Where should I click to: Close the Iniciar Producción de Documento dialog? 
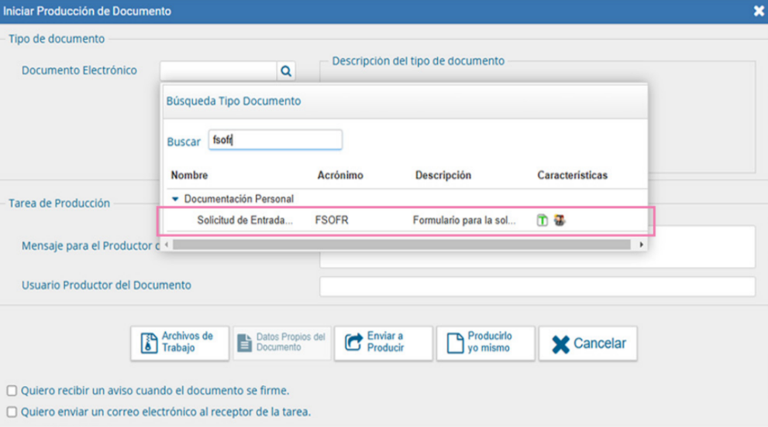pos(758,11)
